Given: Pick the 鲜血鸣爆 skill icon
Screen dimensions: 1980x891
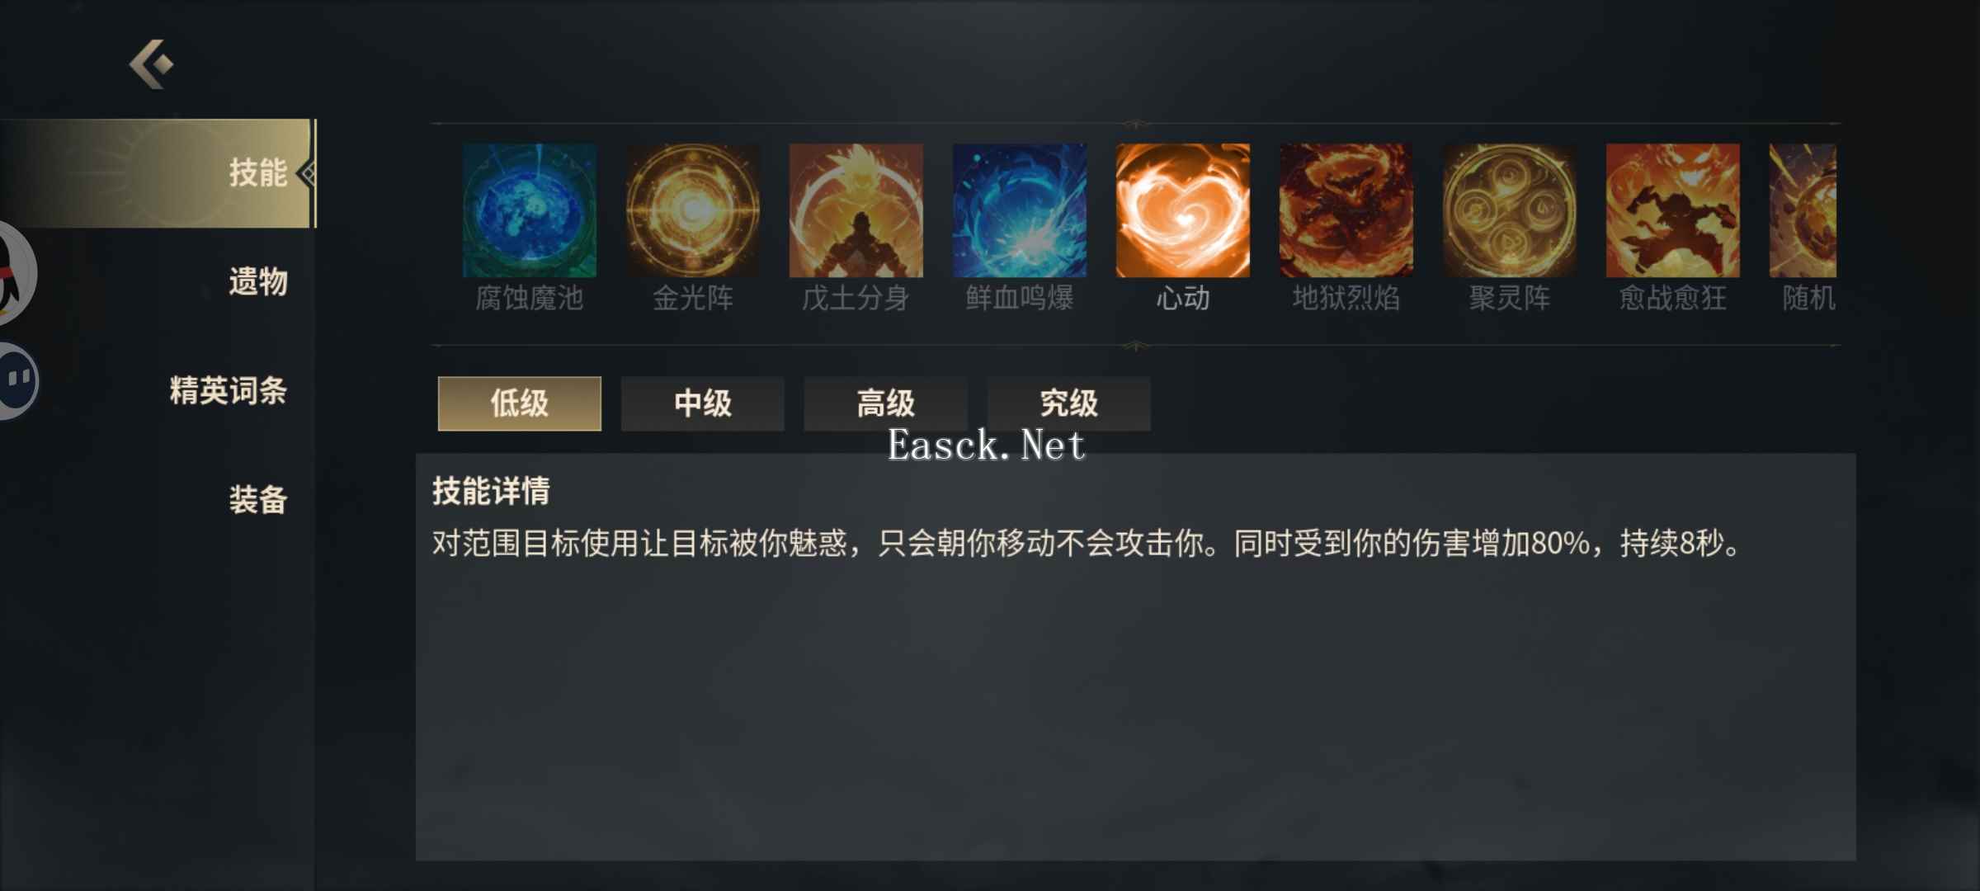Looking at the screenshot, I should [1020, 210].
